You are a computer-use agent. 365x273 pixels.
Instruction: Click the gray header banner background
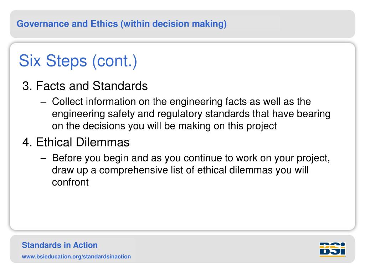tap(291, 24)
